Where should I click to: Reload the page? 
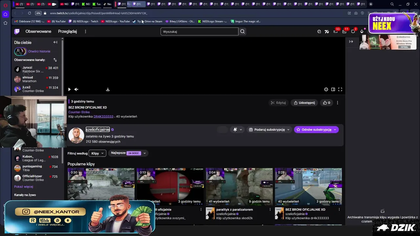(x=29, y=13)
